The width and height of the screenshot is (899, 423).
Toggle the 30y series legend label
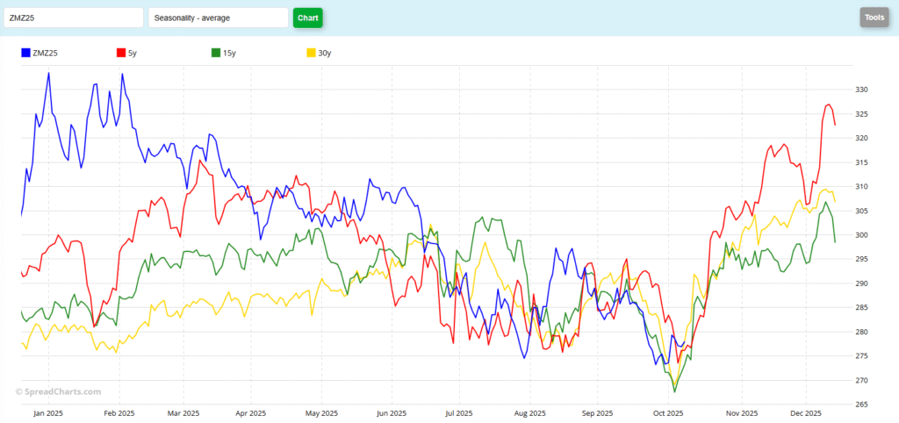325,54
